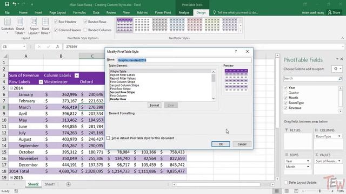This screenshot has height=194, width=346.
Task: Toggle the Column Headers checkbox
Action: click(x=56, y=30)
